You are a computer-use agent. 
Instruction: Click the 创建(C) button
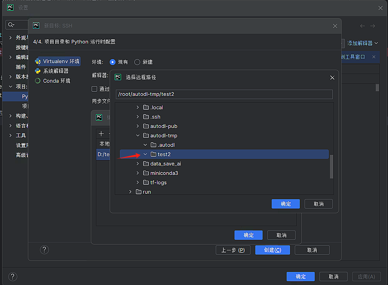[272, 250]
